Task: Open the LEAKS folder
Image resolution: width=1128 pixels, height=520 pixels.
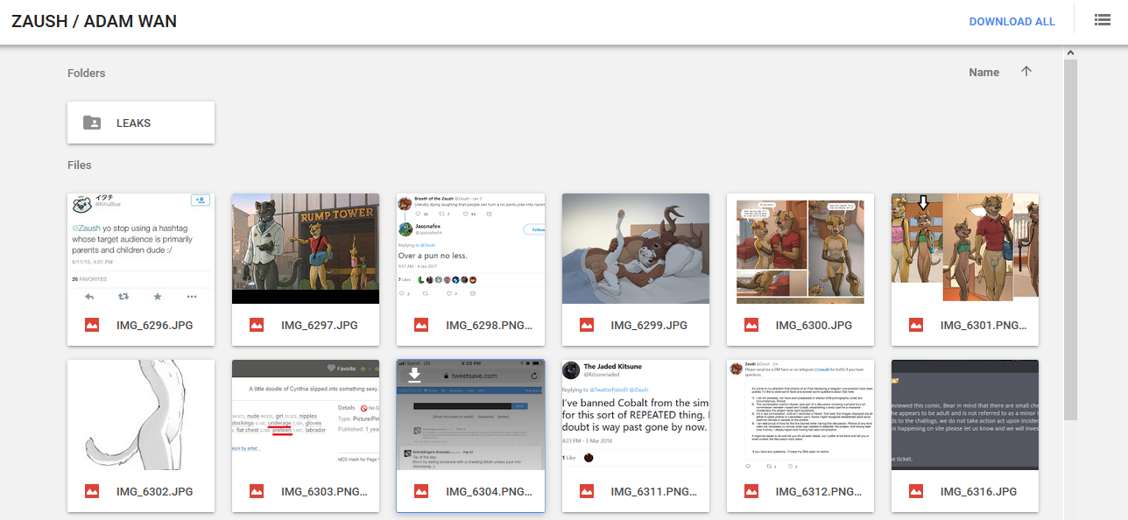Action: 141,123
